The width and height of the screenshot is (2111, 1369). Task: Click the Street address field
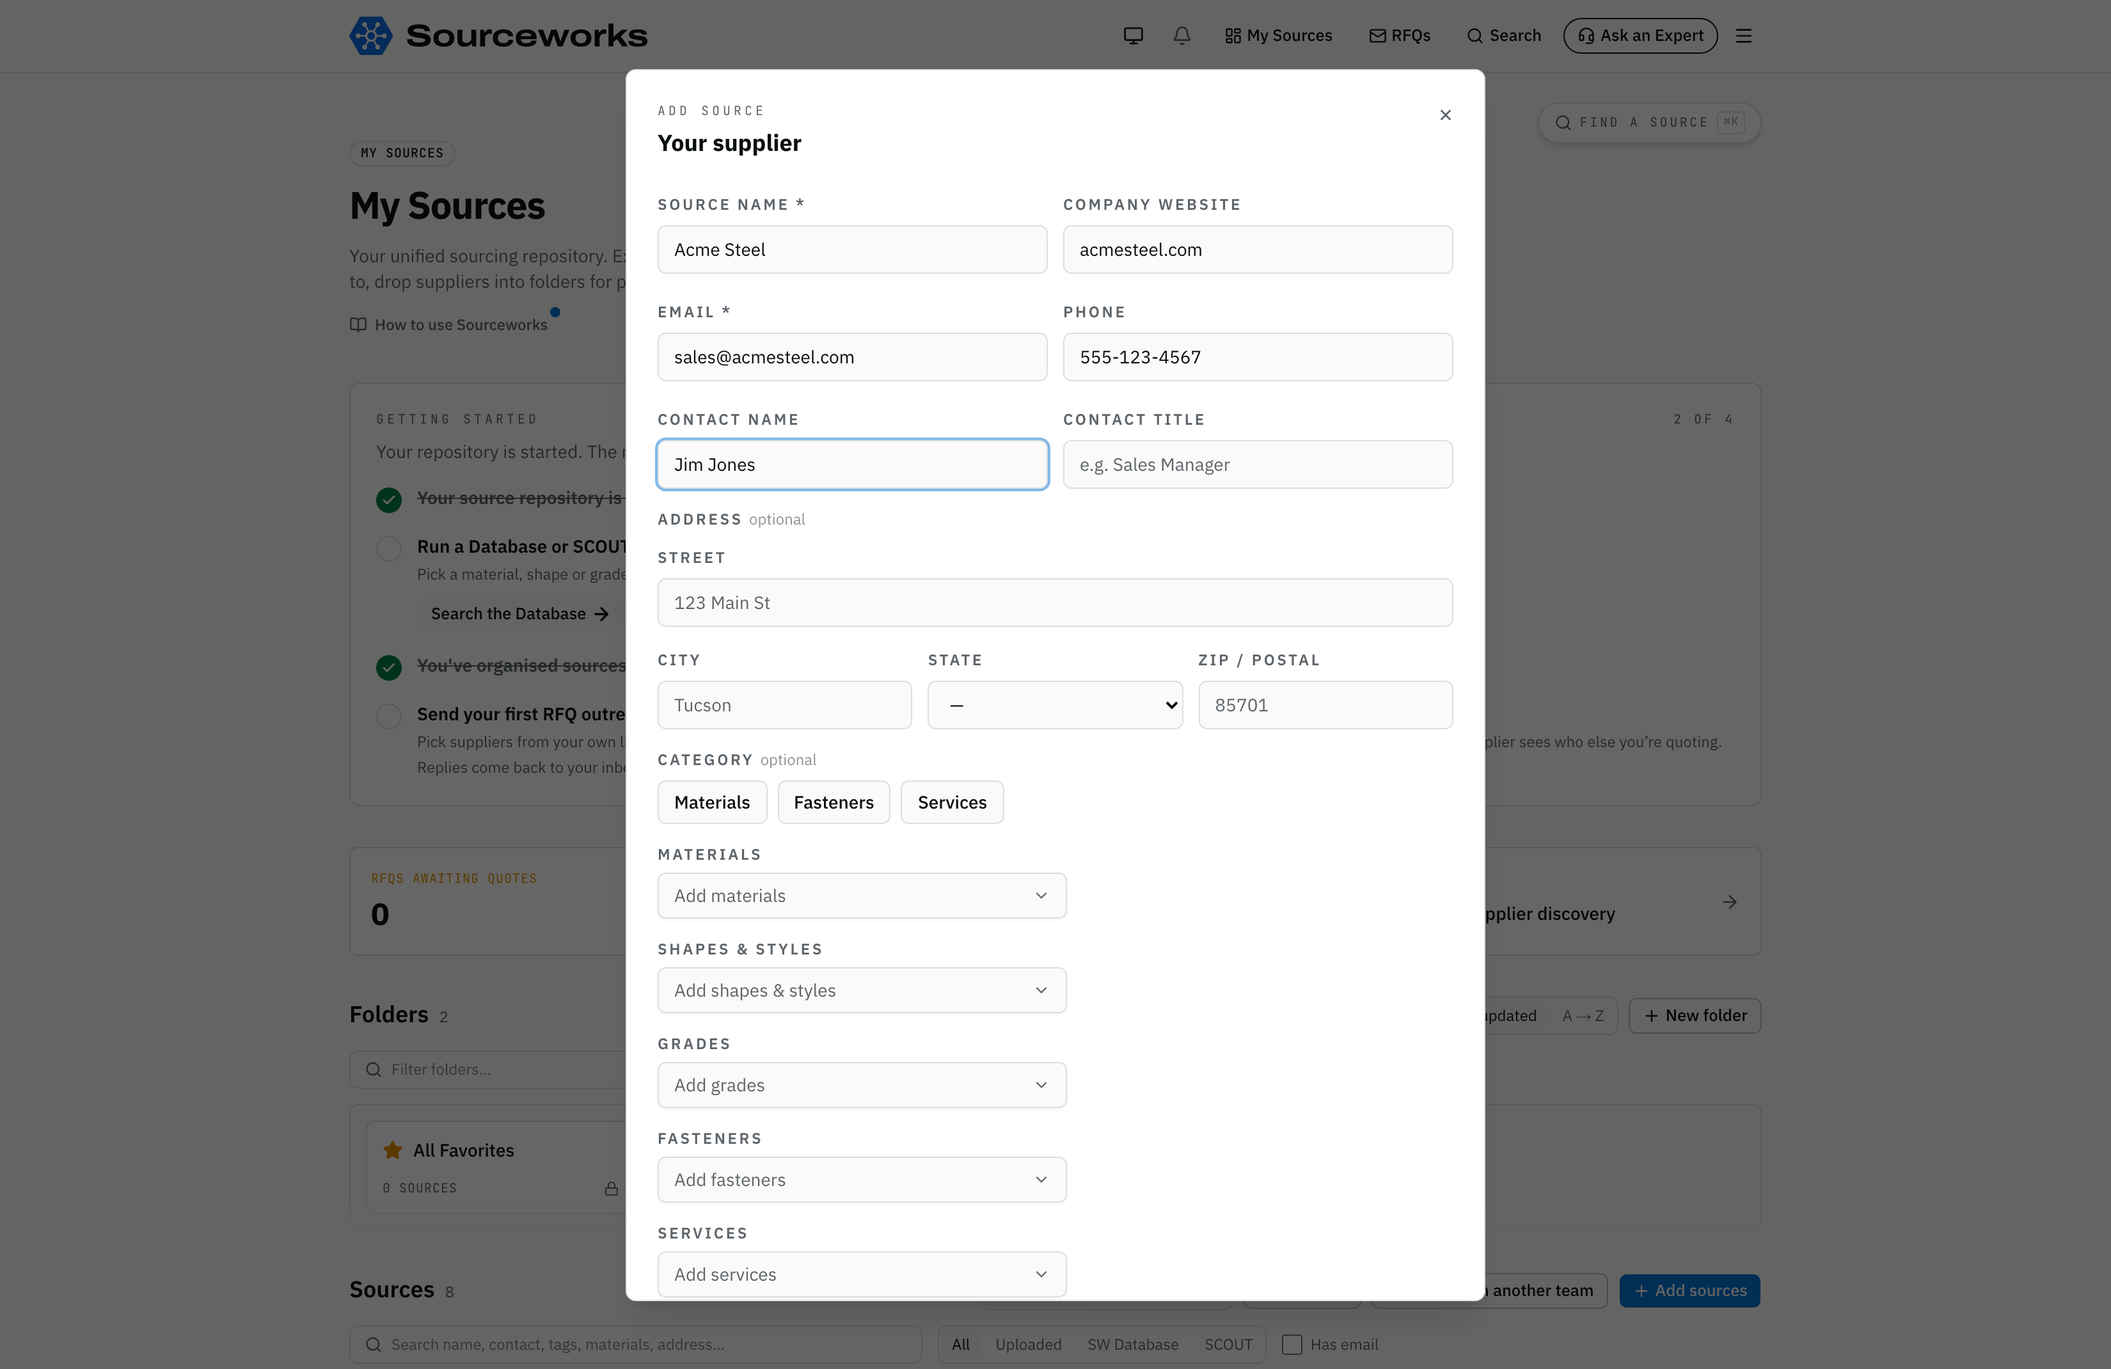(1055, 603)
